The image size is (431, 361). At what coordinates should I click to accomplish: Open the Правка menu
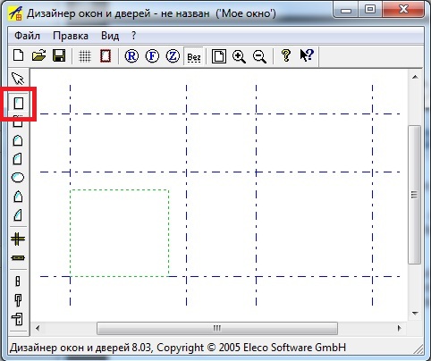tap(71, 36)
